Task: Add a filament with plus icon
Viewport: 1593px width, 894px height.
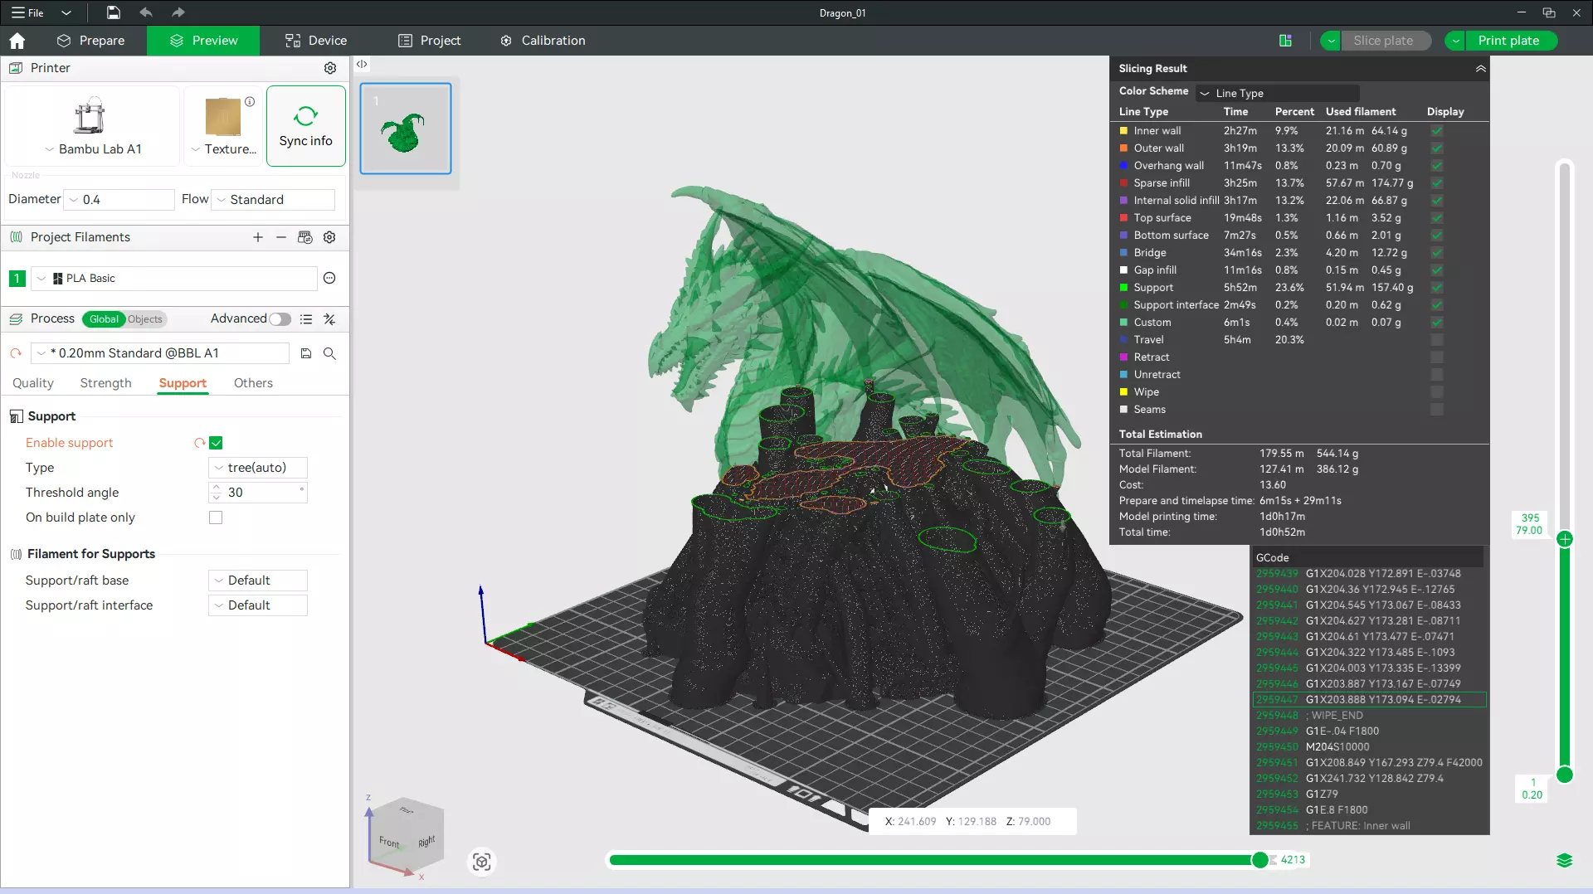Action: point(258,237)
